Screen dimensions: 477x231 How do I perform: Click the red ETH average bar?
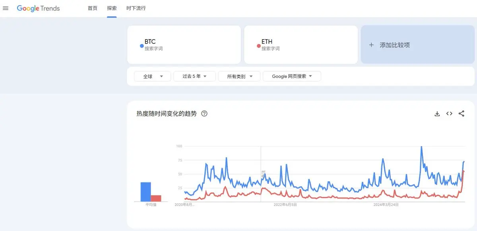156,198
